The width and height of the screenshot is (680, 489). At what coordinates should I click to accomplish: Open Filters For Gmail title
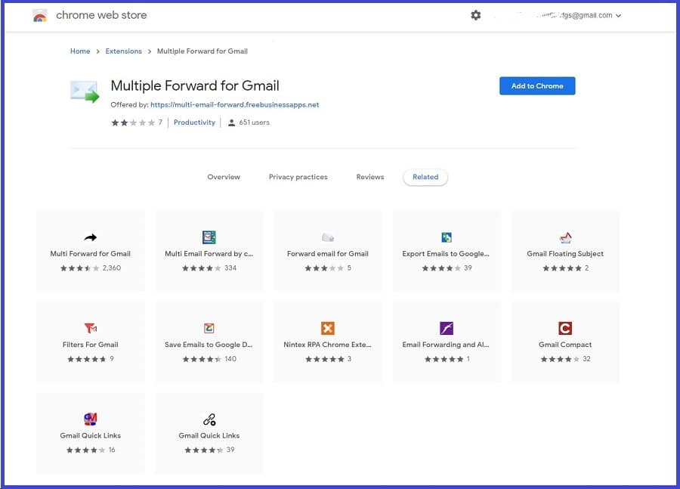click(x=90, y=345)
